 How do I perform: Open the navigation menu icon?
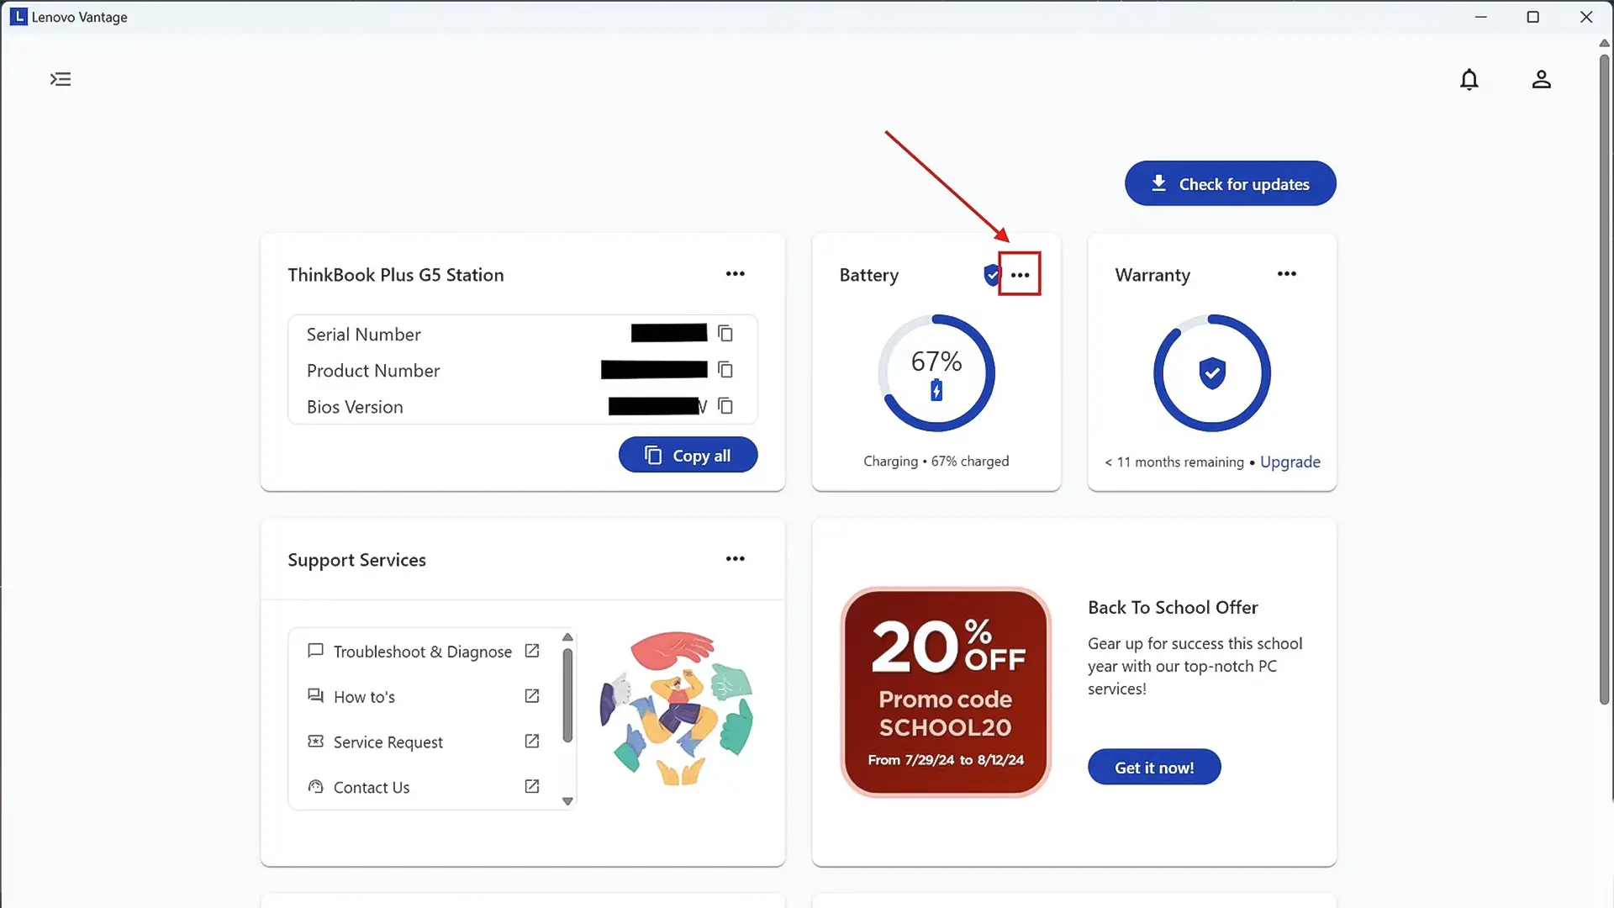pyautogui.click(x=61, y=79)
